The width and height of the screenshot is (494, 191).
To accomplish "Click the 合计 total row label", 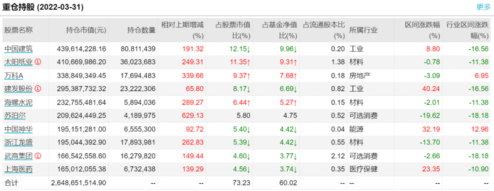I will coord(11,182).
